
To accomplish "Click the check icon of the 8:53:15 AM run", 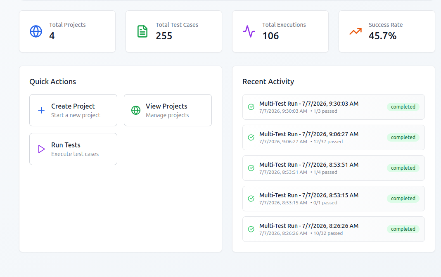I will click(x=251, y=199).
